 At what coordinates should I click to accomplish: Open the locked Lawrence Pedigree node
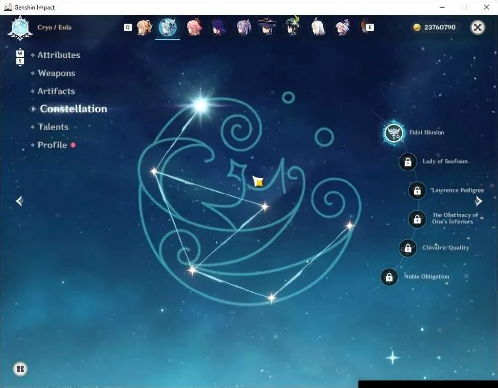[417, 191]
